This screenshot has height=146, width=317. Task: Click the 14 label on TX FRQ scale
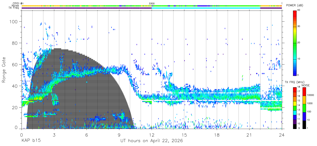click(298, 105)
